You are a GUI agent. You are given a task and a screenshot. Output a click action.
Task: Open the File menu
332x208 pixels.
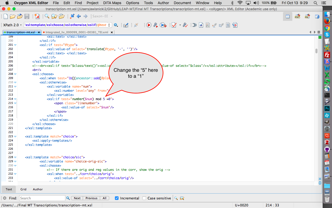56,3
